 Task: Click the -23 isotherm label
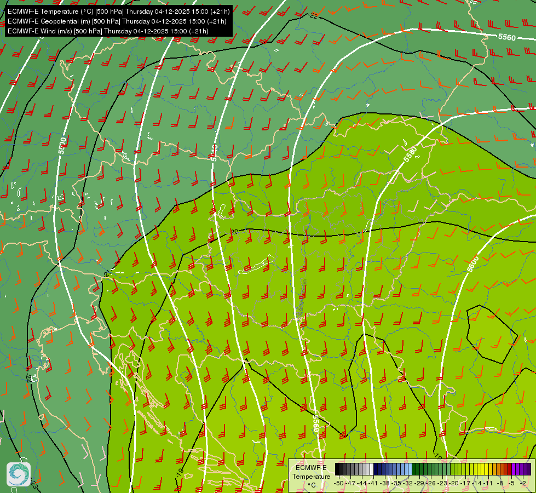[x=33, y=484]
